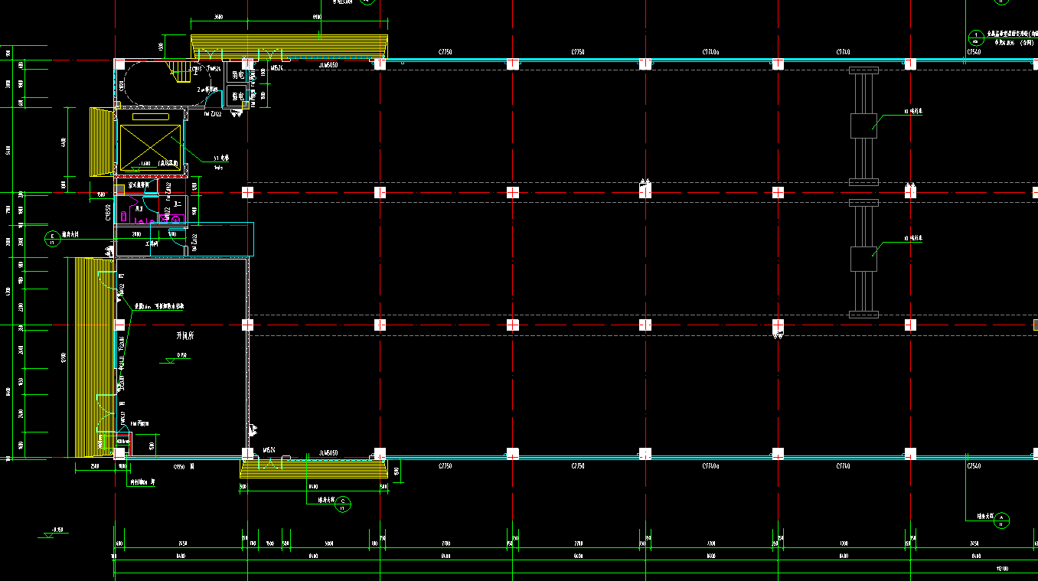Pick the vertical C1850 window label
The image size is (1038, 581).
[108, 213]
